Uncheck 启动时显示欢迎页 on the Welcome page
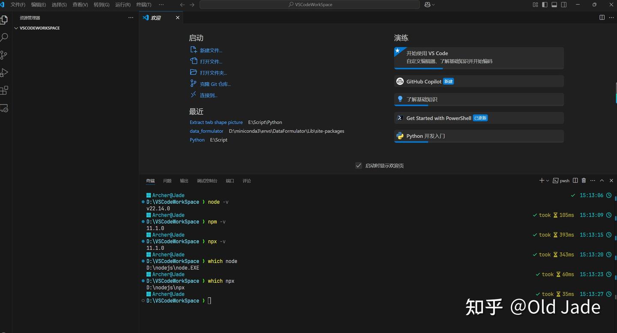617x333 pixels. coord(359,166)
